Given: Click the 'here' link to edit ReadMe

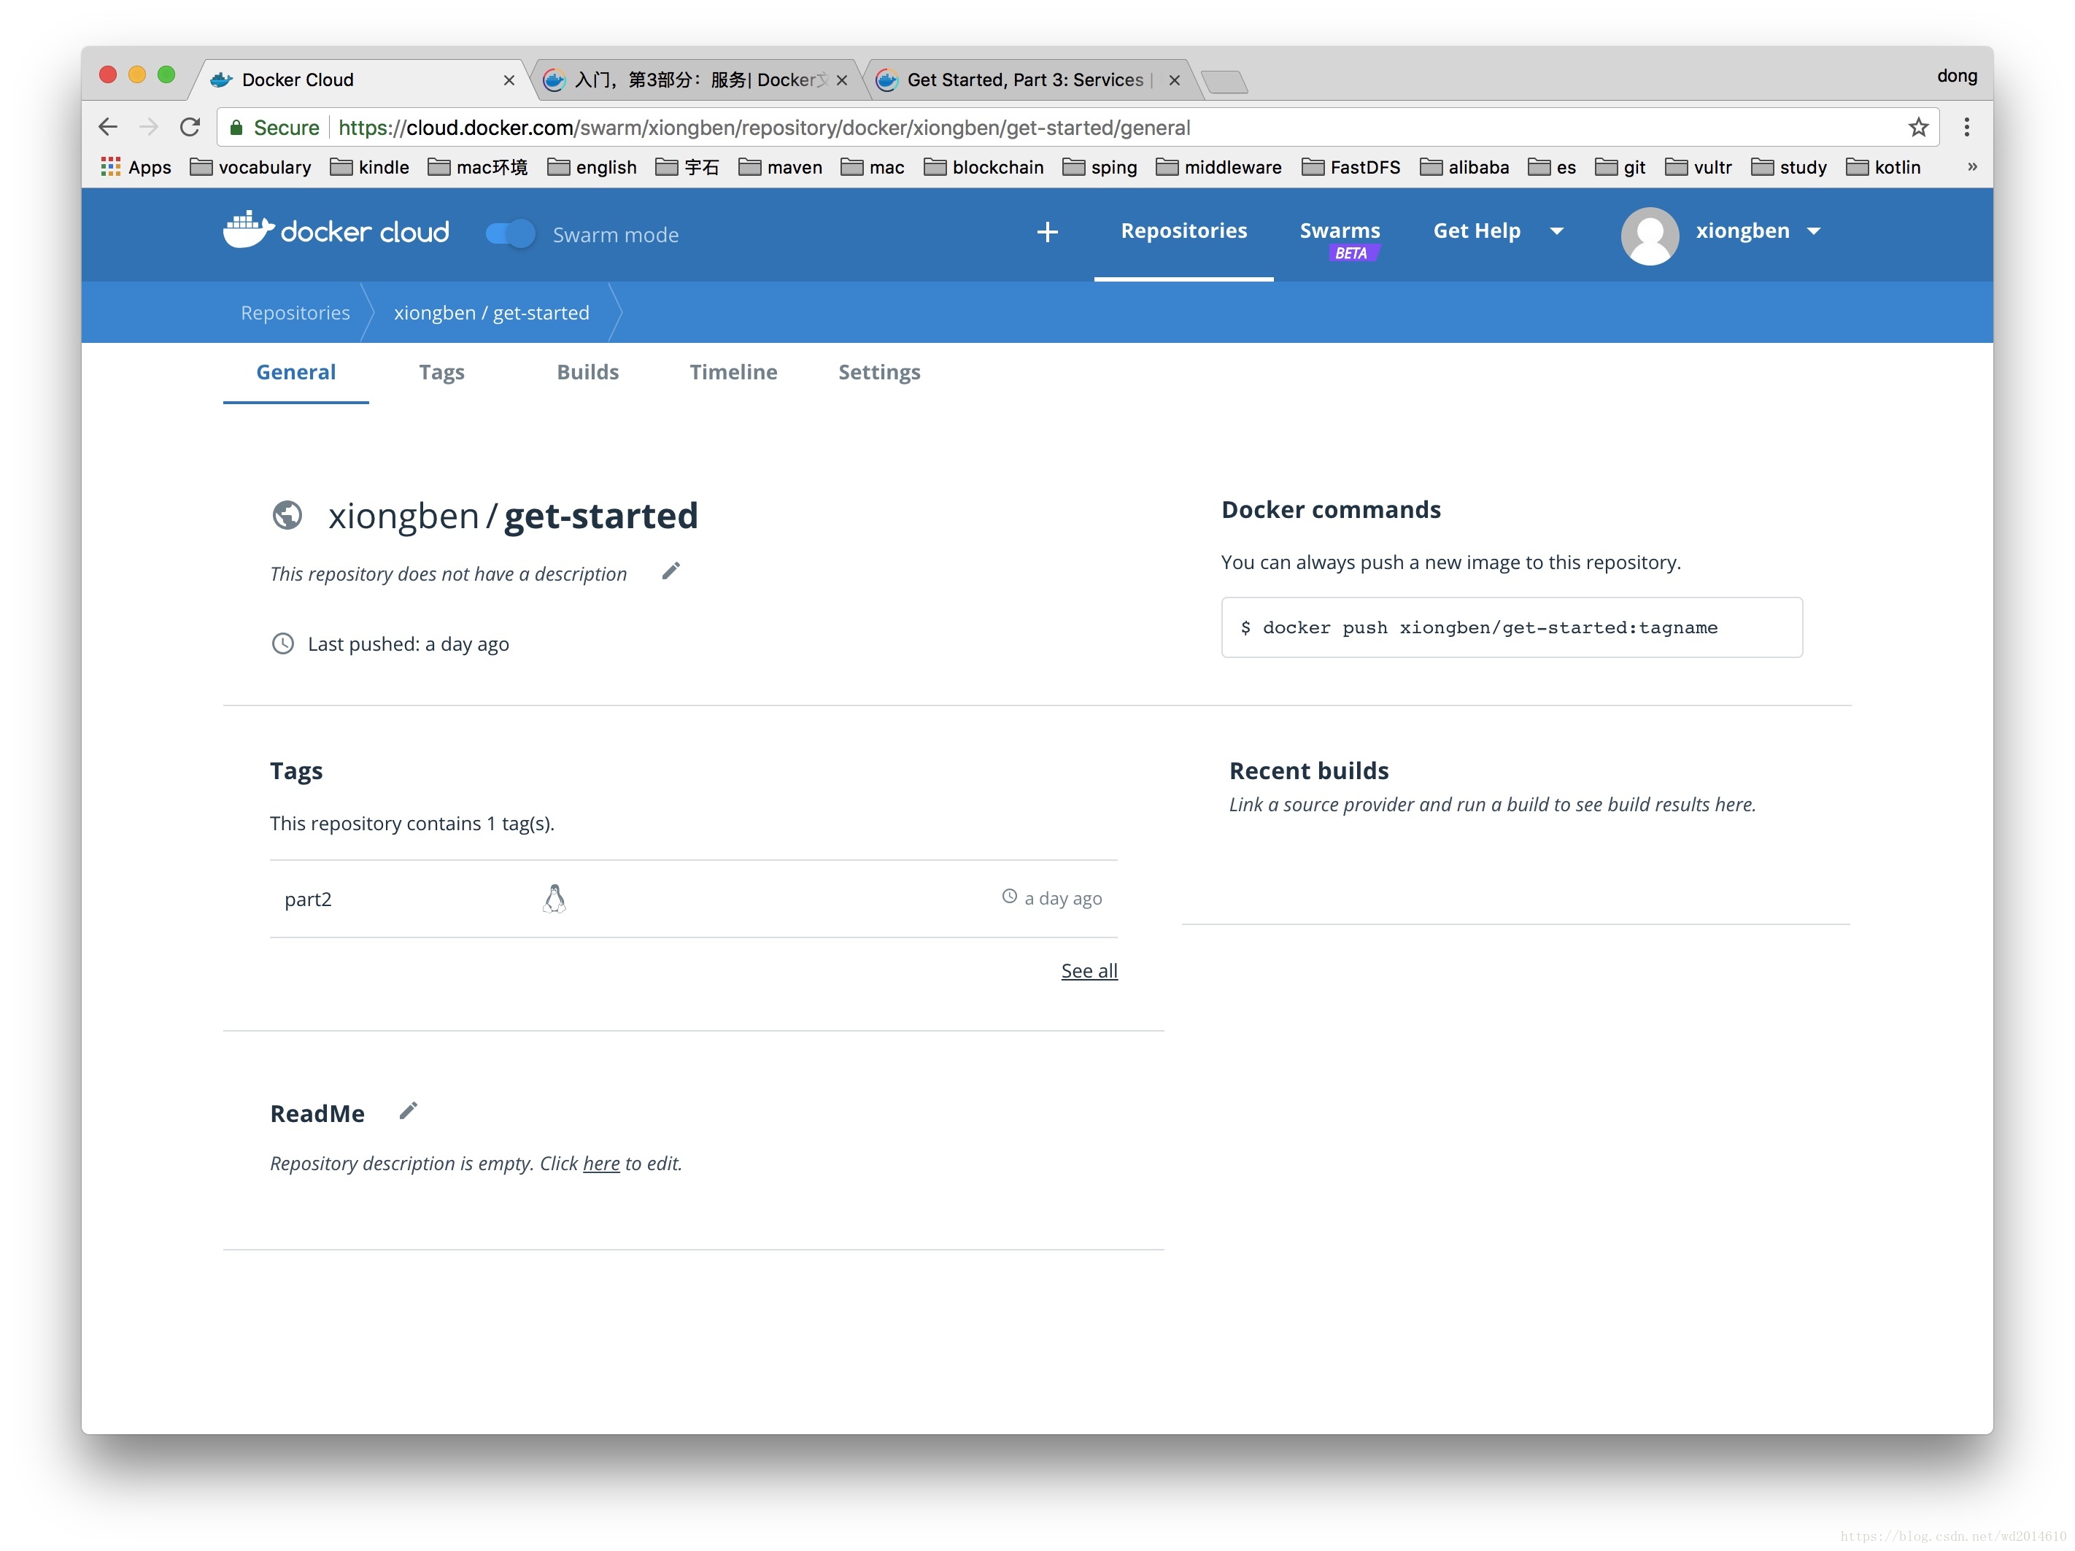Looking at the screenshot, I should tap(601, 1163).
